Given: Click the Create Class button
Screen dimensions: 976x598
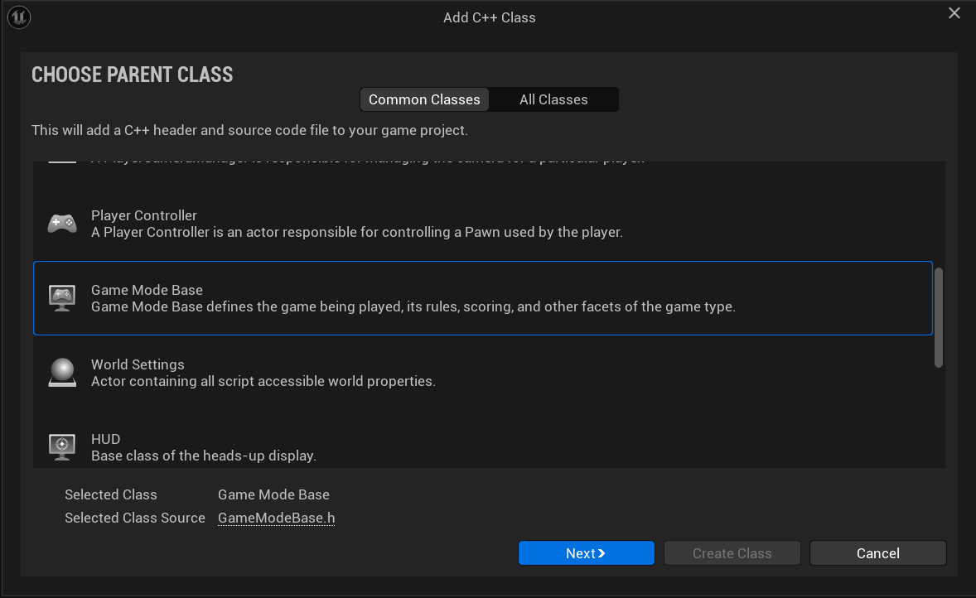Looking at the screenshot, I should (732, 552).
